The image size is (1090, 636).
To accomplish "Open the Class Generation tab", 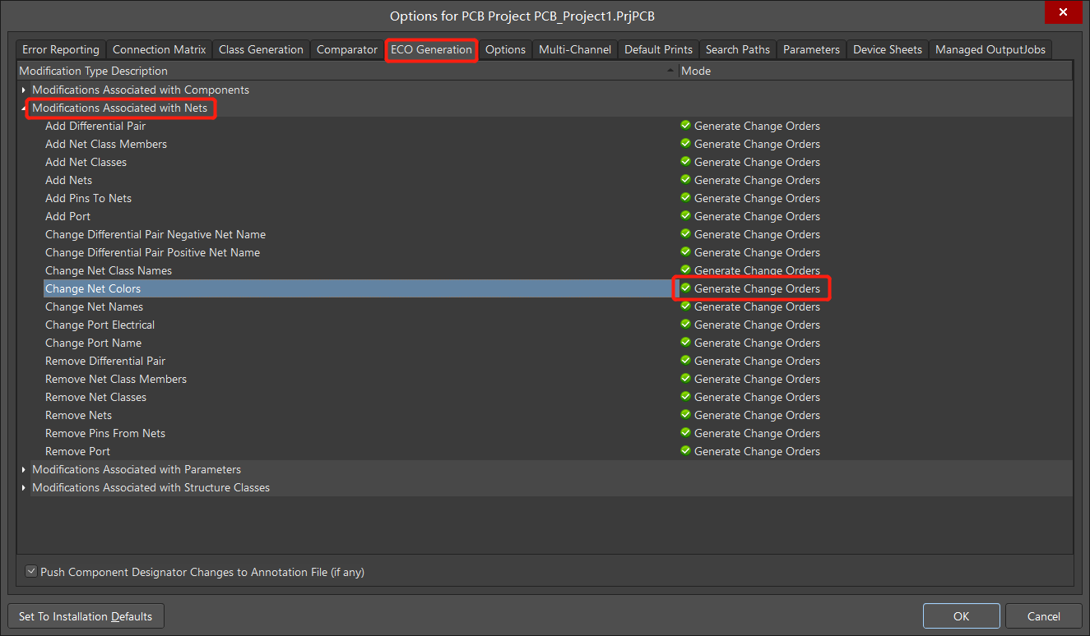I will tap(261, 49).
